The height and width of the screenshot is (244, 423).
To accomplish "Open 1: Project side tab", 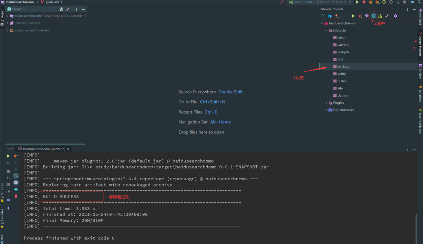I will pos(2,17).
